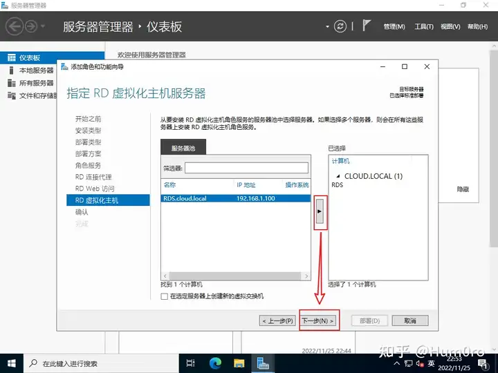This screenshot has height=373, width=498.
Task: Go to 部署方案 wizard step
Action: [x=88, y=154]
